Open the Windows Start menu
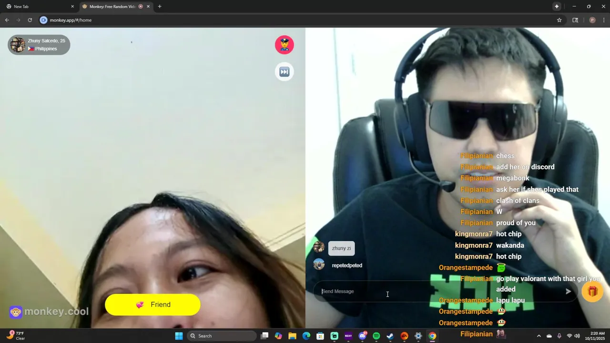Viewport: 610px width, 343px height. coord(179,336)
